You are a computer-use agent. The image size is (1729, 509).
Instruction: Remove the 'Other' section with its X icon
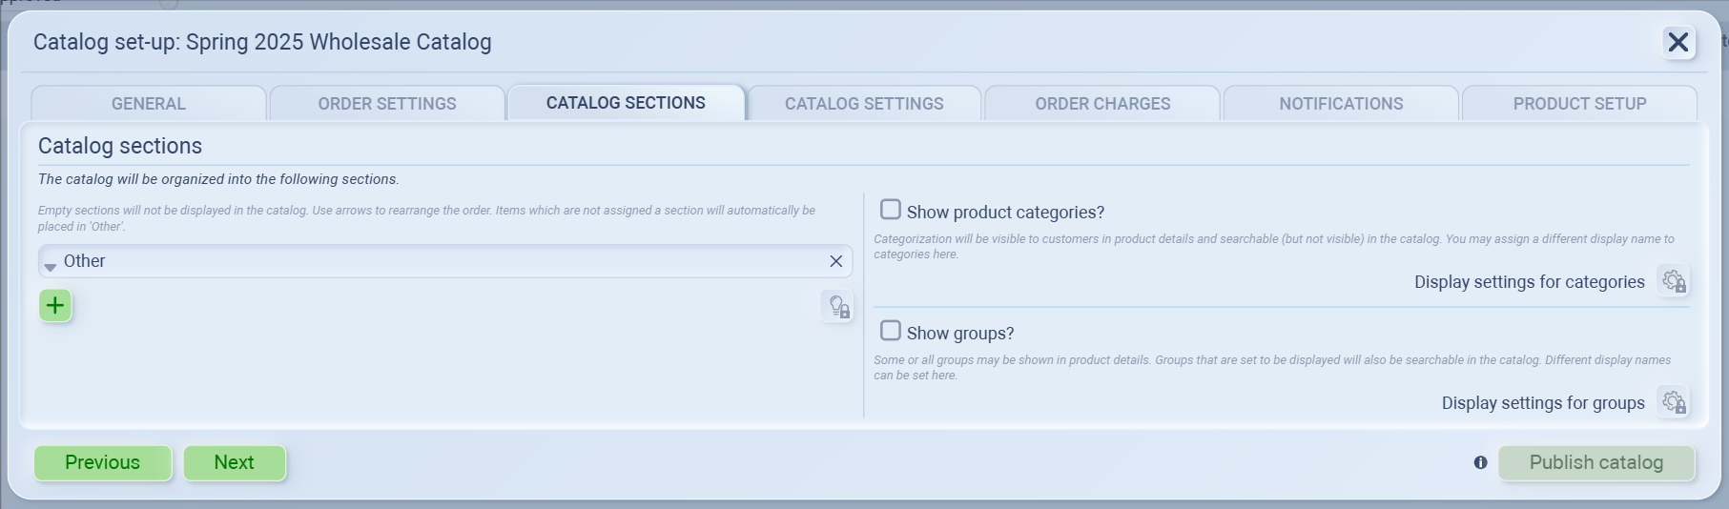point(835,261)
